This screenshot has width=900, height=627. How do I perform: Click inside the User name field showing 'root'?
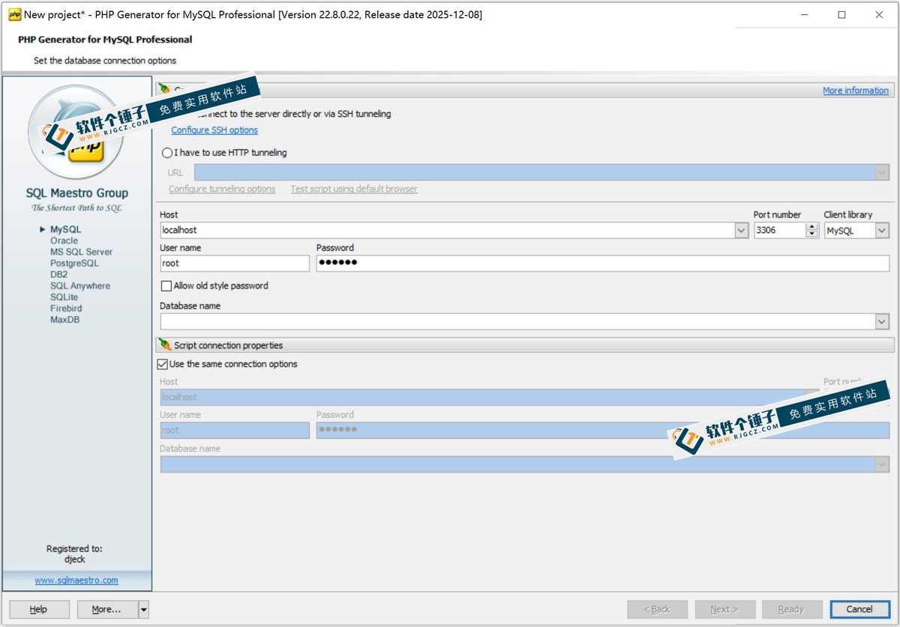tap(234, 263)
